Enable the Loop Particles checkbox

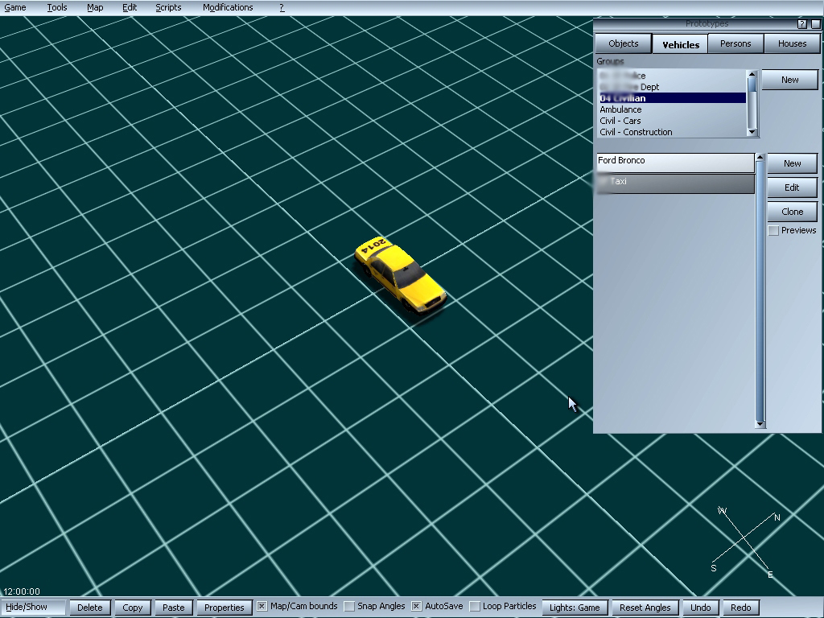coord(475,607)
